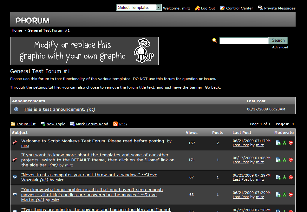Click the Forum List text link

26,124
